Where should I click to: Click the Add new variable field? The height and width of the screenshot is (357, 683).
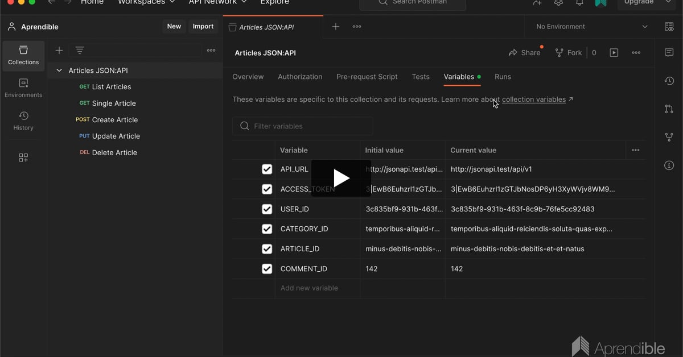pos(317,288)
